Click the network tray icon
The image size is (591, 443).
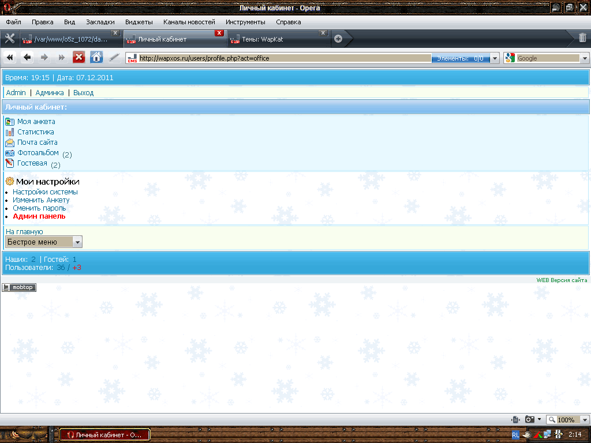click(548, 434)
